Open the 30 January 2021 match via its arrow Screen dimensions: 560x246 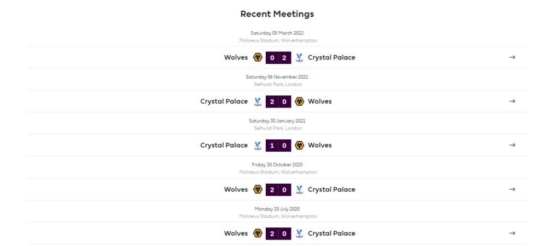[x=512, y=145]
